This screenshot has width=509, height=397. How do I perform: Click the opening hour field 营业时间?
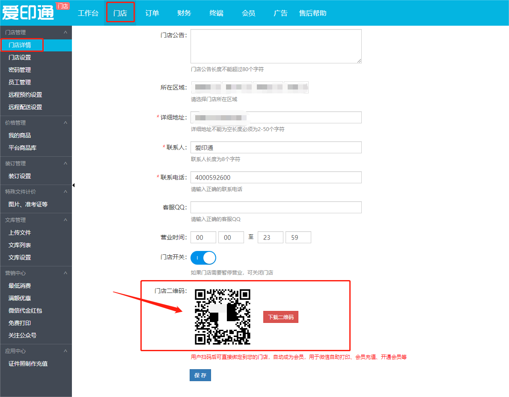(203, 238)
